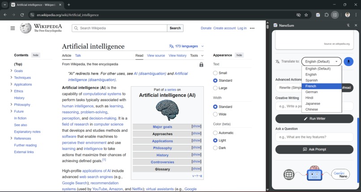Click the tracking protection eye icon
The width and height of the screenshot is (361, 192).
(x=299, y=15)
